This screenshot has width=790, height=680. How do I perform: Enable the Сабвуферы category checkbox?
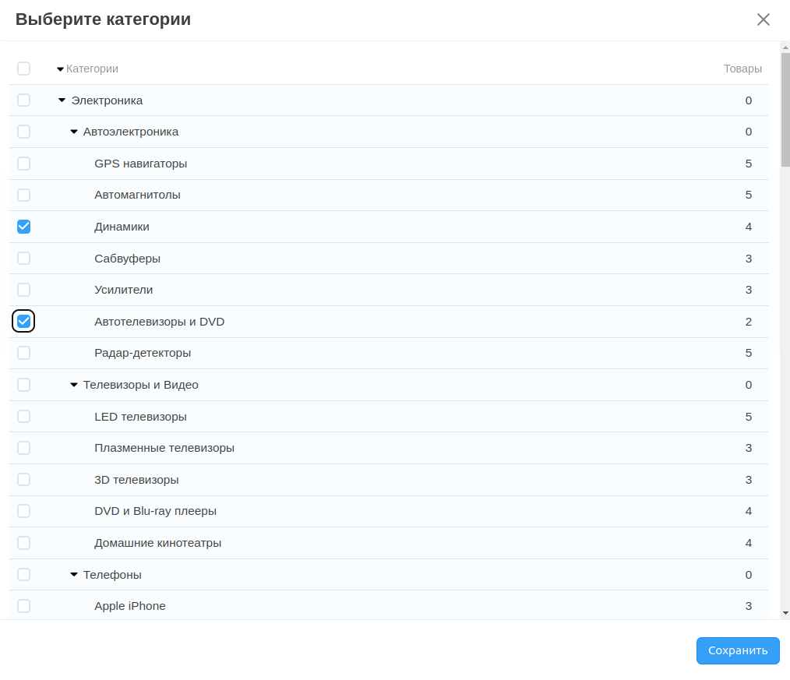click(23, 258)
